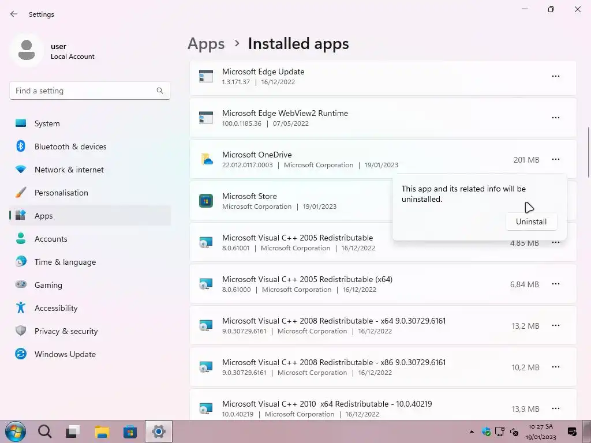Click the Bluetooth icon in sidebar
This screenshot has width=591, height=443.
point(21,146)
